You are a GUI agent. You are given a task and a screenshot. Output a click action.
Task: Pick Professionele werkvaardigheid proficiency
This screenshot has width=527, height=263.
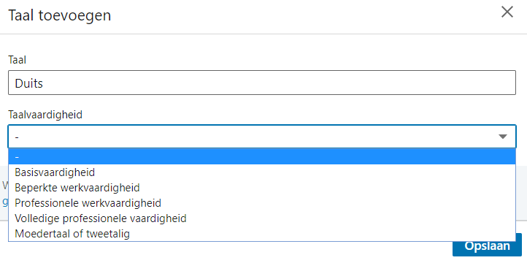(x=262, y=203)
